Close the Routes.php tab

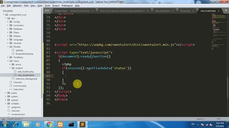[x=193, y=11]
